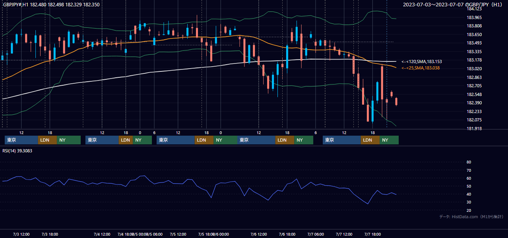Click the 183.178 price axis label
The width and height of the screenshot is (508, 238).
click(474, 60)
